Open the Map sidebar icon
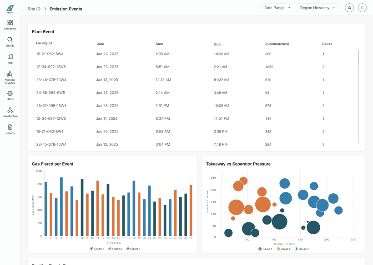Image resolution: width=373 pixels, height=265 pixels. click(x=10, y=57)
